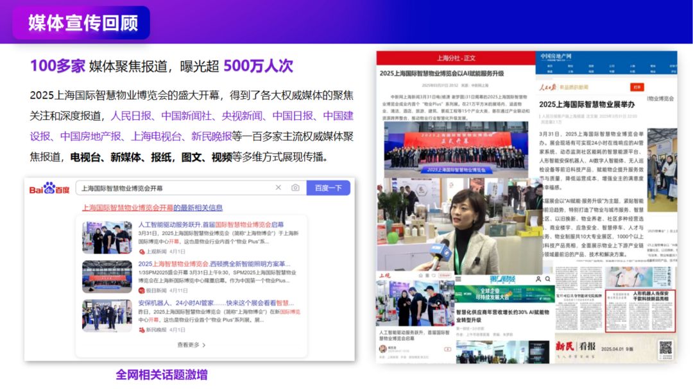The width and height of the screenshot is (693, 389).
Task: Click the search magnifier in 第一财经 header
Action: [x=547, y=279]
